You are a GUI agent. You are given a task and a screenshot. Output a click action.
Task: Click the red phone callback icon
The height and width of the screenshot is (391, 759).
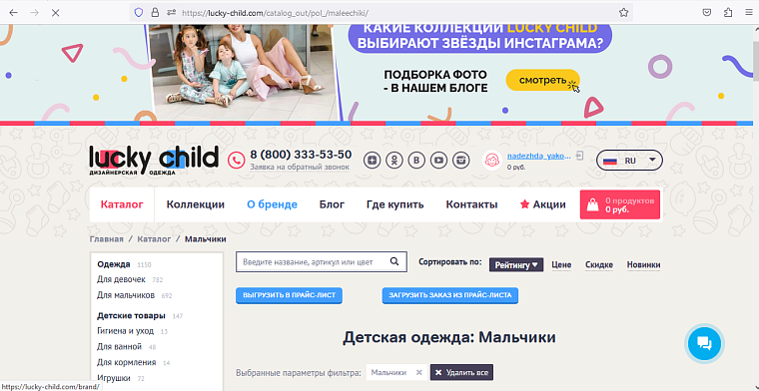click(237, 160)
